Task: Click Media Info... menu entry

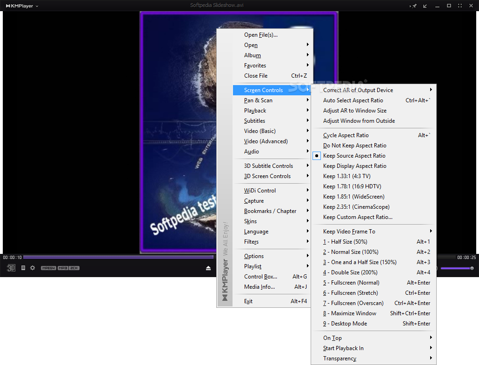Action: (x=272, y=287)
